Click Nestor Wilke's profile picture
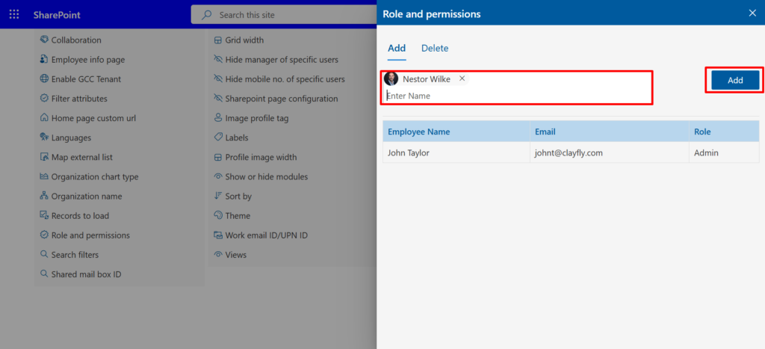 (x=391, y=78)
